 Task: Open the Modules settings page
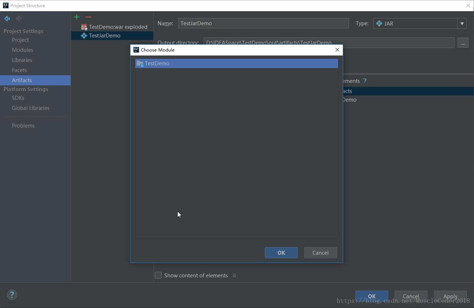[x=22, y=50]
